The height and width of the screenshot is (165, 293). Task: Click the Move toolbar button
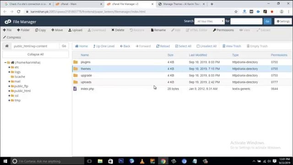pyautogui.click(x=57, y=30)
